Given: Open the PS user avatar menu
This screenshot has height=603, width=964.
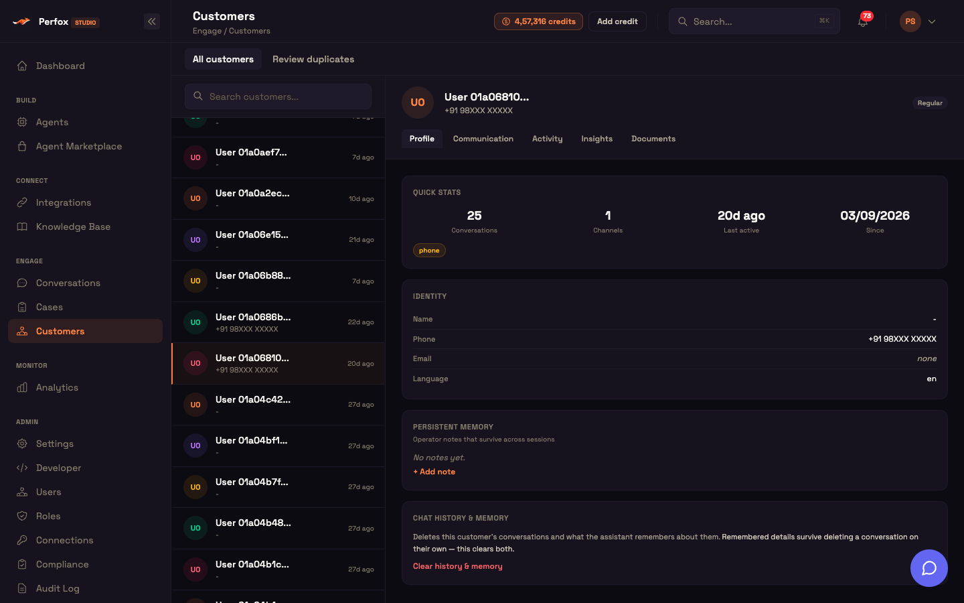Looking at the screenshot, I should tap(910, 21).
